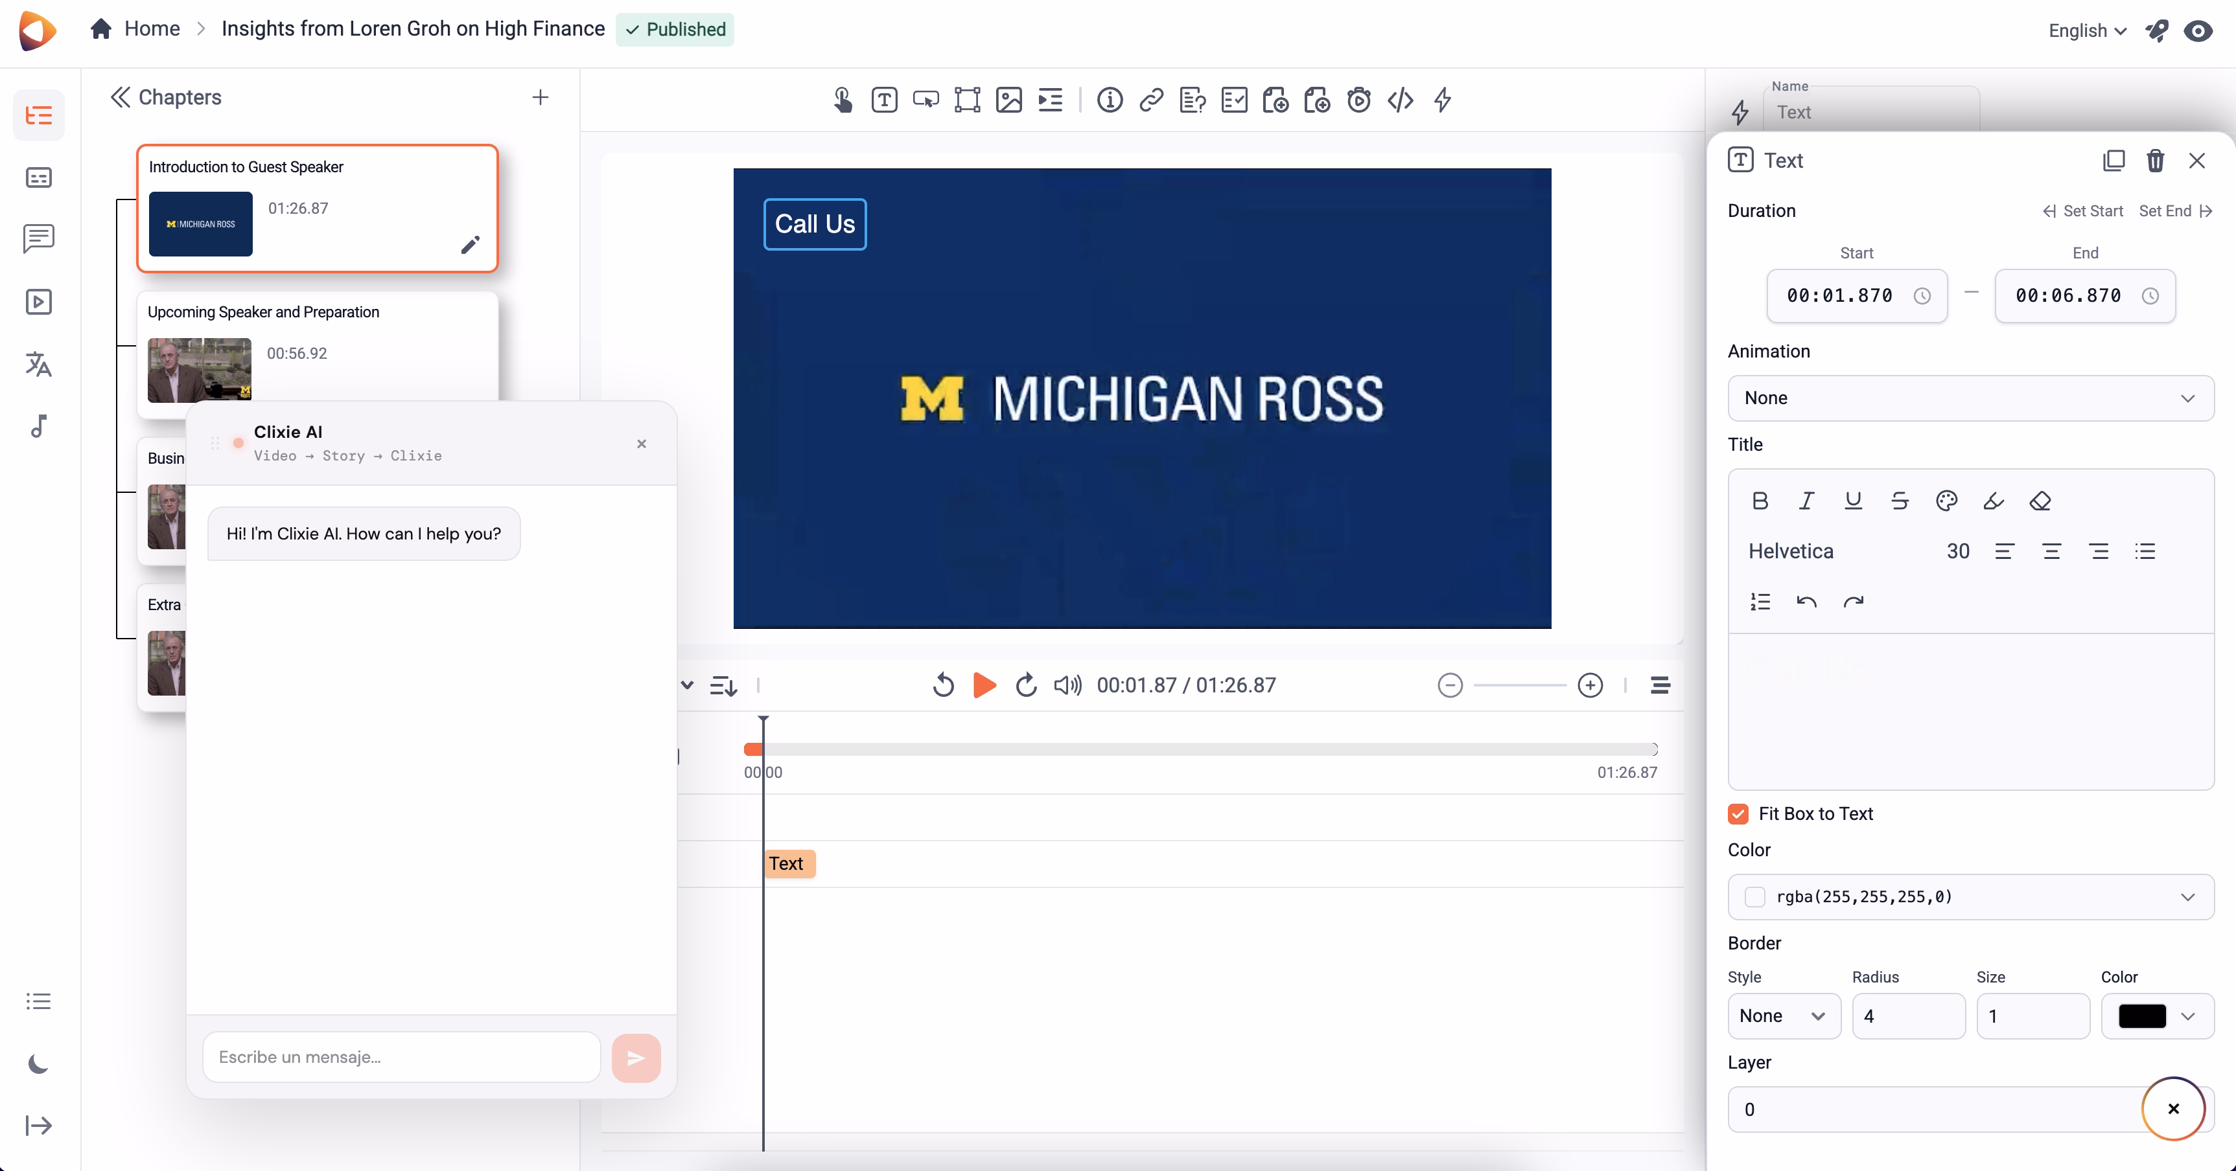Image resolution: width=2236 pixels, height=1171 pixels.
Task: Toggle strikethrough formatting in Title editor
Action: [1899, 501]
